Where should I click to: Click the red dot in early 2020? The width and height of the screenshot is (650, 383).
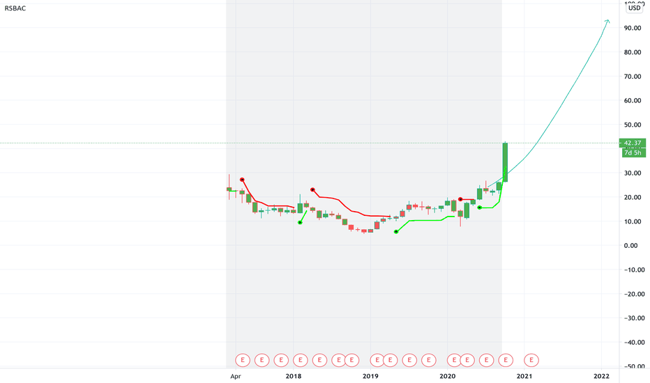pyautogui.click(x=460, y=199)
